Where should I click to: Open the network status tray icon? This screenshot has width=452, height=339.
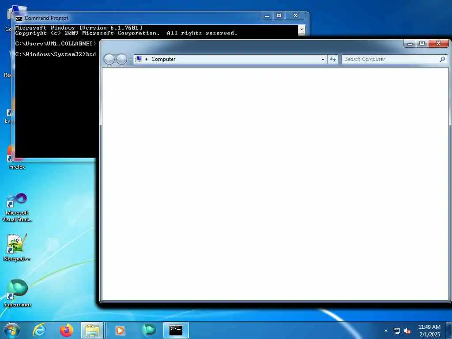[397, 331]
